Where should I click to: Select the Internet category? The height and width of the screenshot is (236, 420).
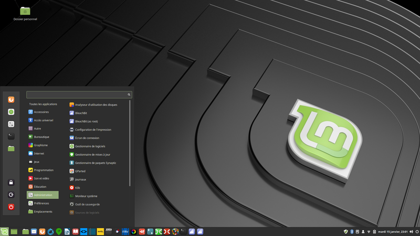[43, 154]
